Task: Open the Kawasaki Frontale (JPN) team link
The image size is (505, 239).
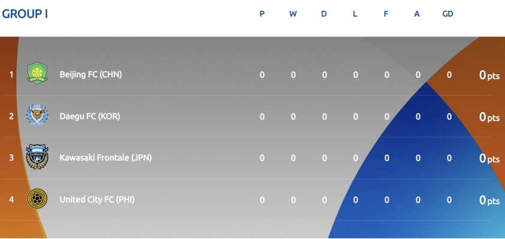Action: pyautogui.click(x=106, y=158)
